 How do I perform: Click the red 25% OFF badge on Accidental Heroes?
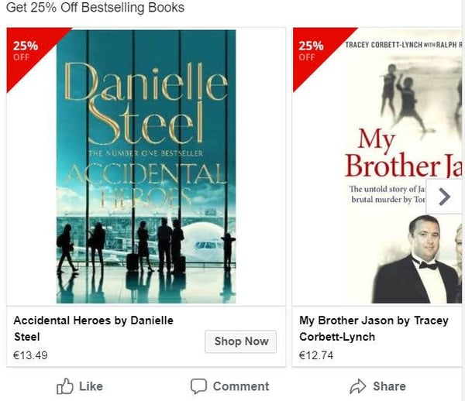tap(28, 51)
